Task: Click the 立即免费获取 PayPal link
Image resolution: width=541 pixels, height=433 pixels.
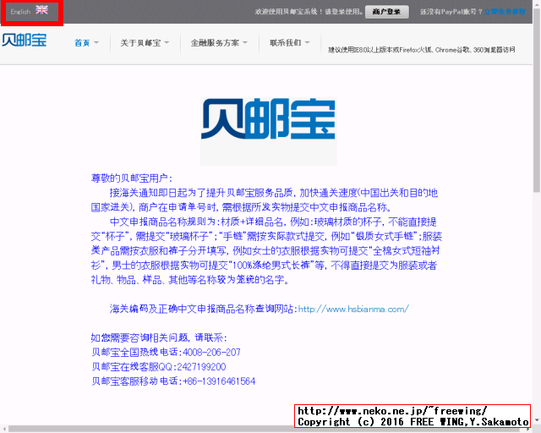Action: coord(505,12)
